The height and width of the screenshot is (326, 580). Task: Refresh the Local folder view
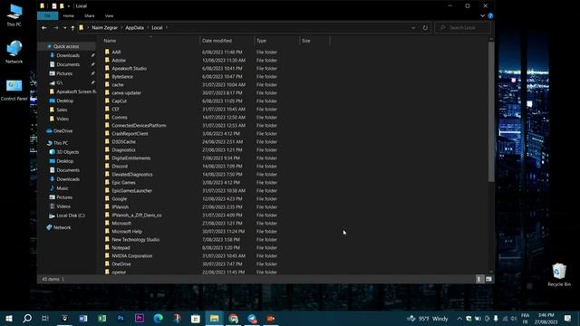pos(425,28)
